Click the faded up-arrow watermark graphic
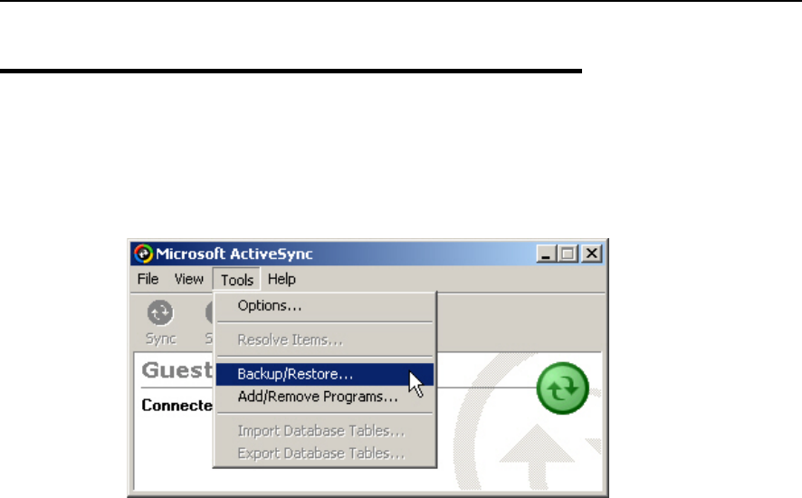802x498 pixels. (x=537, y=455)
